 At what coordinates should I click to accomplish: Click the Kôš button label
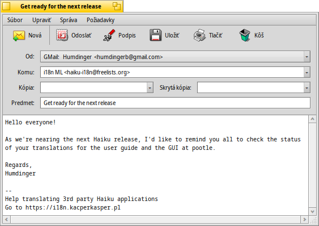coord(259,35)
